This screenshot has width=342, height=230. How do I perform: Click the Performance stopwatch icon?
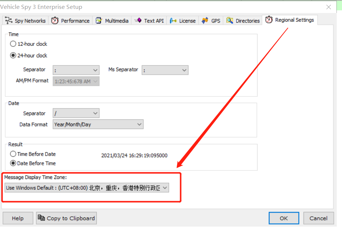point(55,20)
